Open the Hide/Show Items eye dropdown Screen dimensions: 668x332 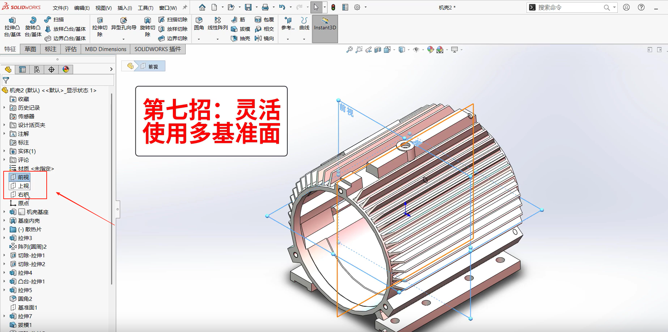point(417,50)
